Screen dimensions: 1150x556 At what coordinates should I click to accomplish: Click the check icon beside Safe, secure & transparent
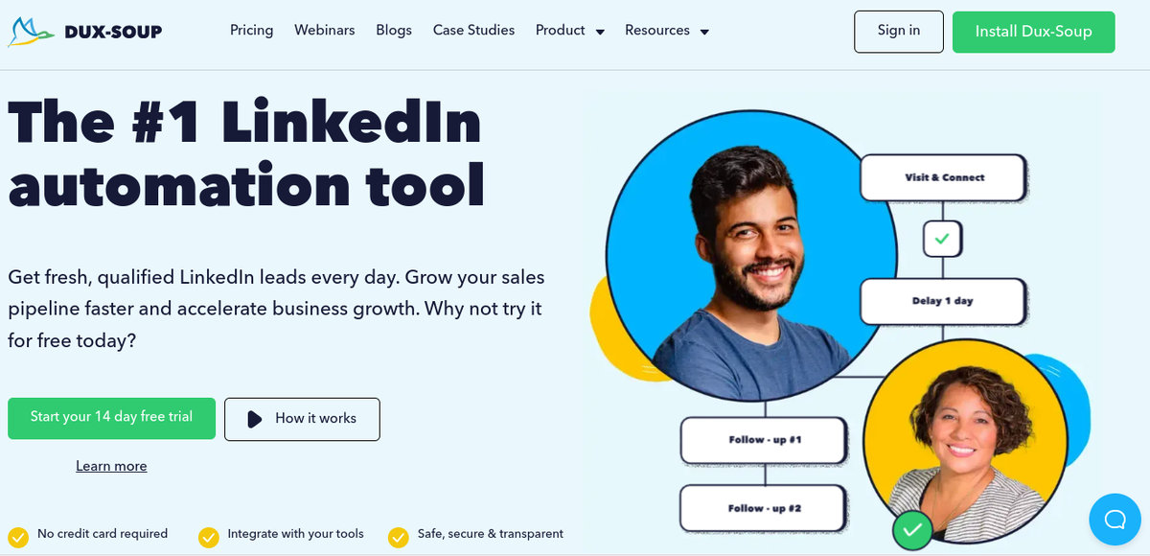[x=399, y=536]
